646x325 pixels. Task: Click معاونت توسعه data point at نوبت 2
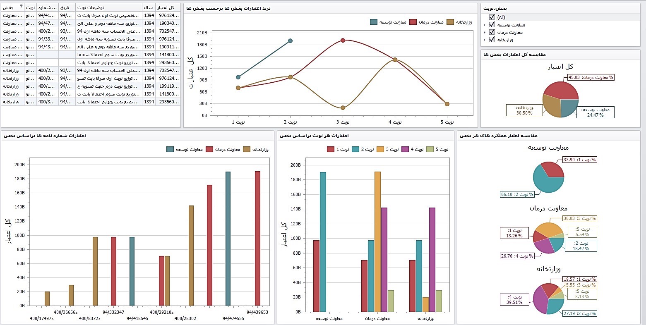point(290,41)
